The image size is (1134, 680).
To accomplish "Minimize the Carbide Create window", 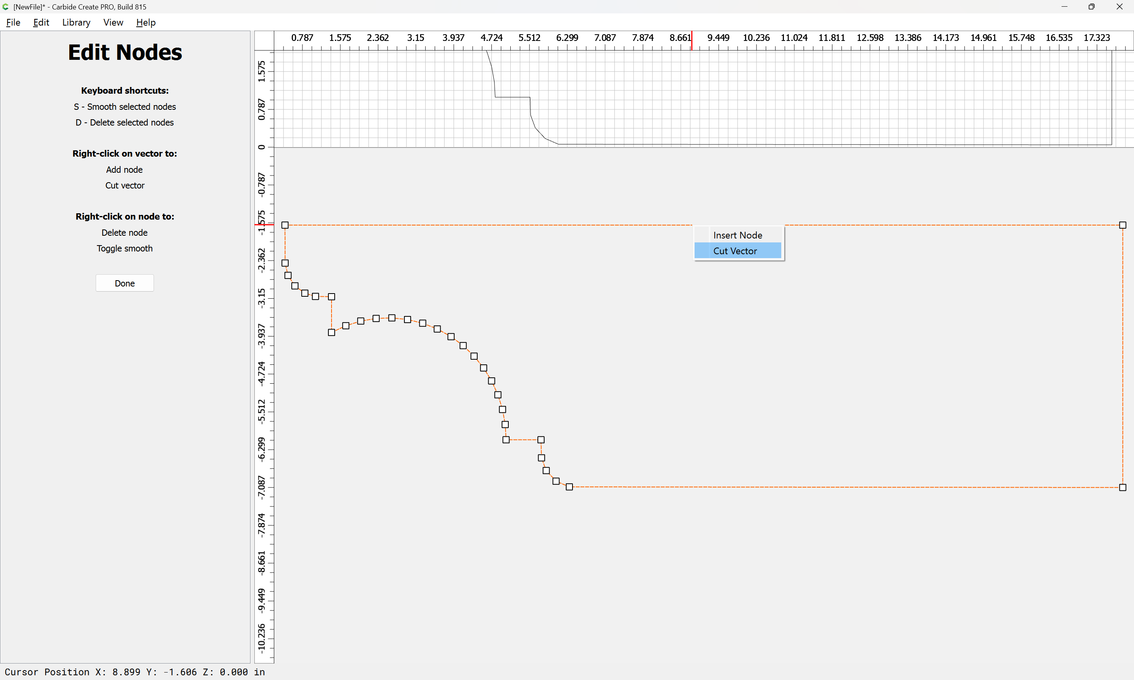I will tap(1064, 6).
